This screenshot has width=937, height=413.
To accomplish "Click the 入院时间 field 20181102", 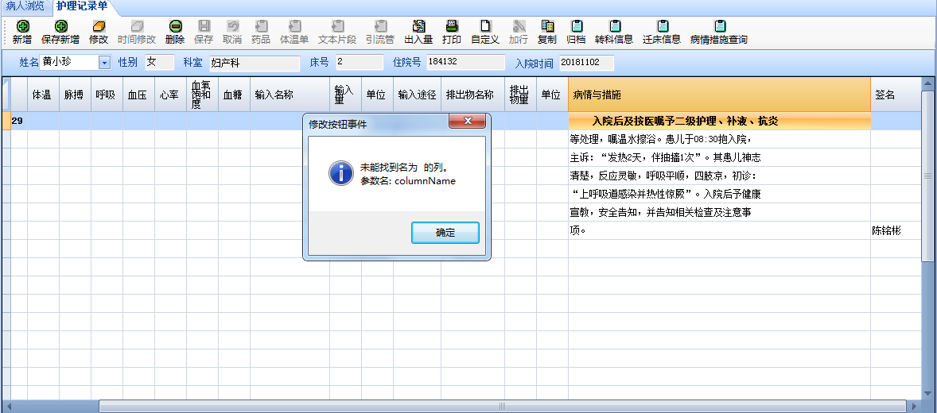I will click(586, 63).
